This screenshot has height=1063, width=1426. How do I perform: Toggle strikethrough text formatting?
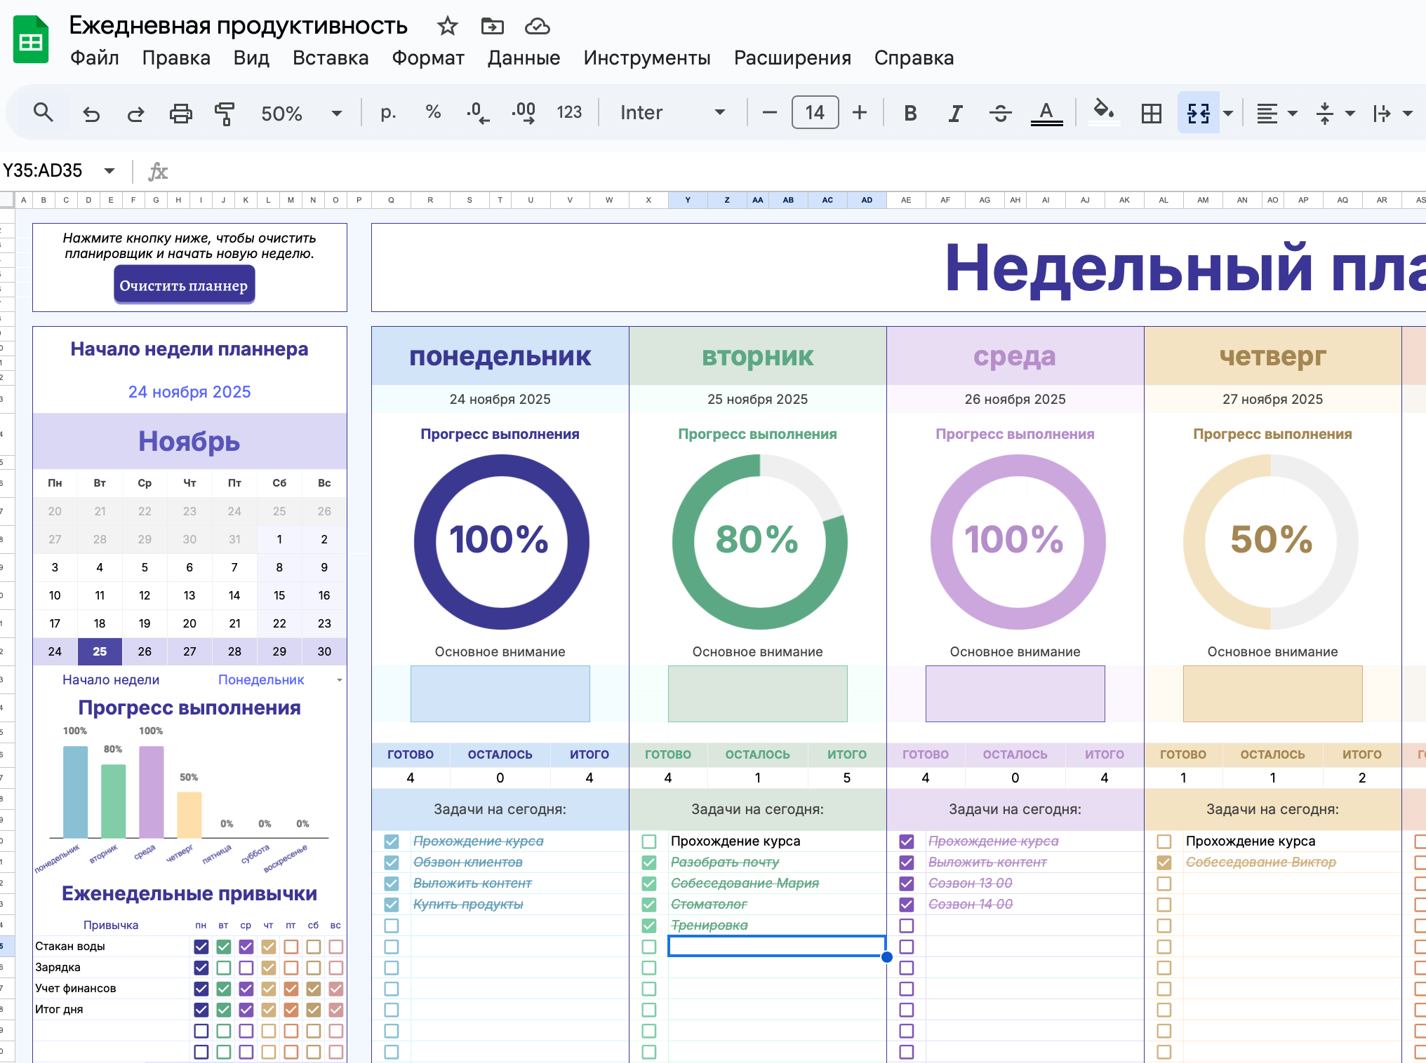(x=1000, y=113)
